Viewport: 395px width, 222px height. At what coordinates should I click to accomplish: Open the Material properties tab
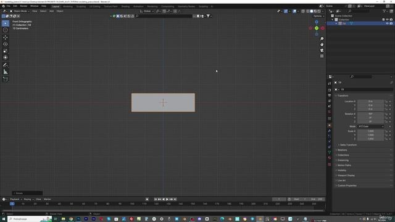[330, 158]
